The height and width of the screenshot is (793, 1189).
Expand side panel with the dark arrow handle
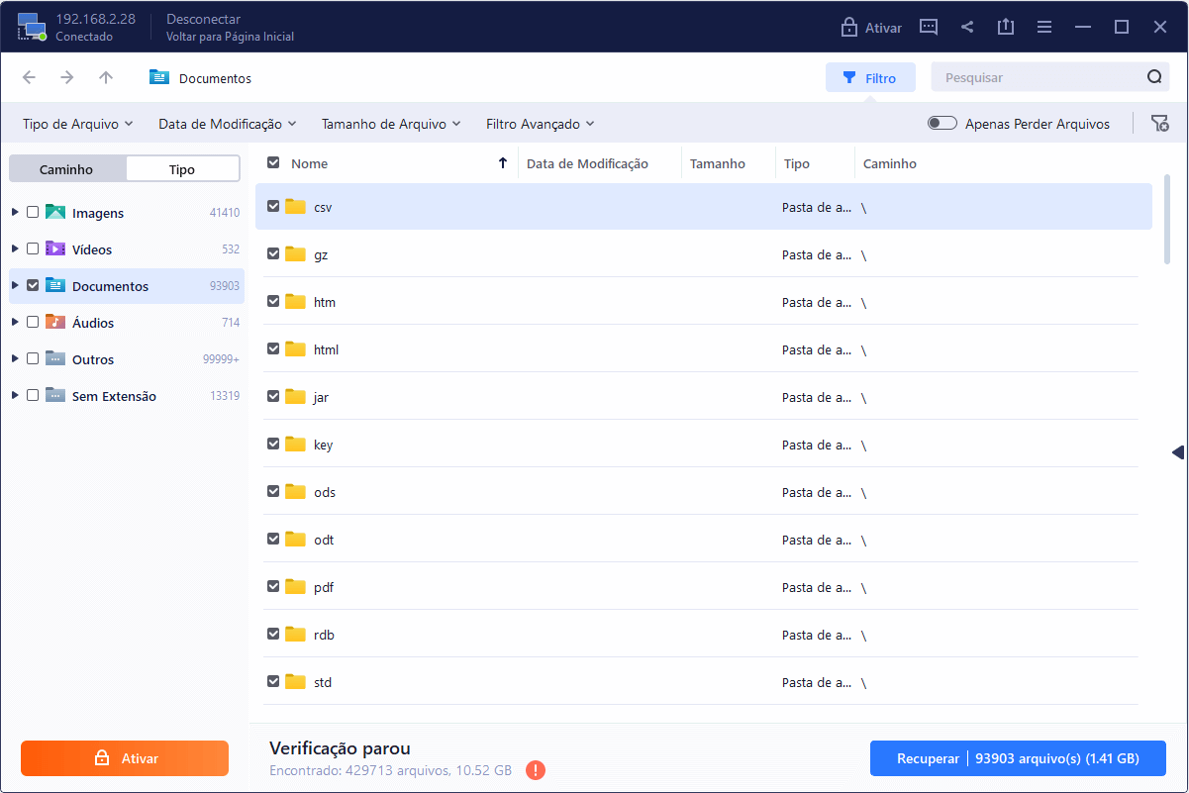pos(1177,452)
